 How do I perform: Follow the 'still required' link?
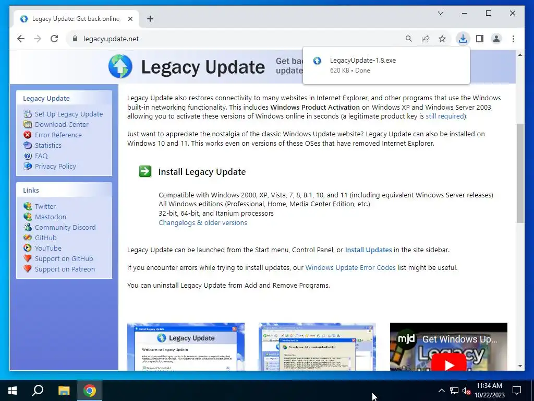click(445, 116)
